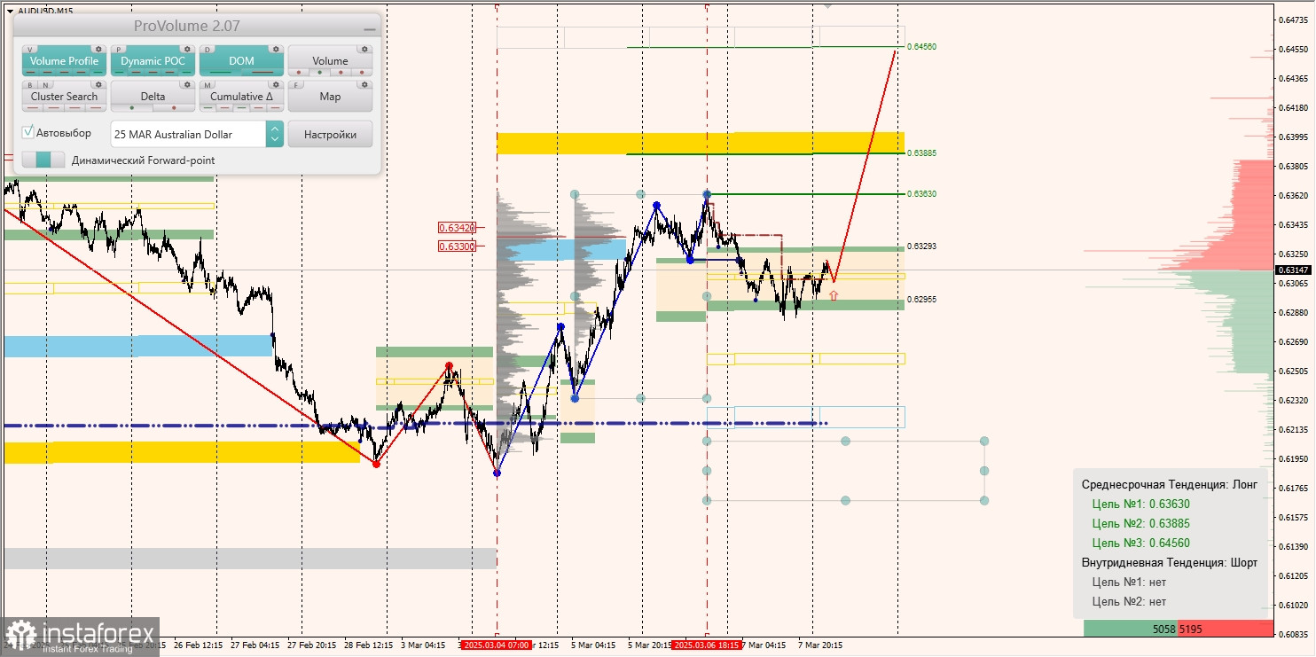Click Цель №2: нет line
This screenshot has height=657, width=1316.
click(1129, 601)
